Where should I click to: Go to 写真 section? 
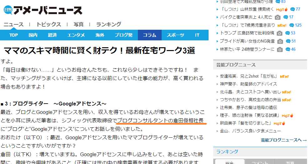78,24
